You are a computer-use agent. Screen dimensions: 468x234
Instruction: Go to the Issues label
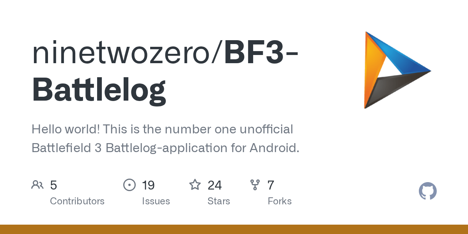pyautogui.click(x=156, y=201)
